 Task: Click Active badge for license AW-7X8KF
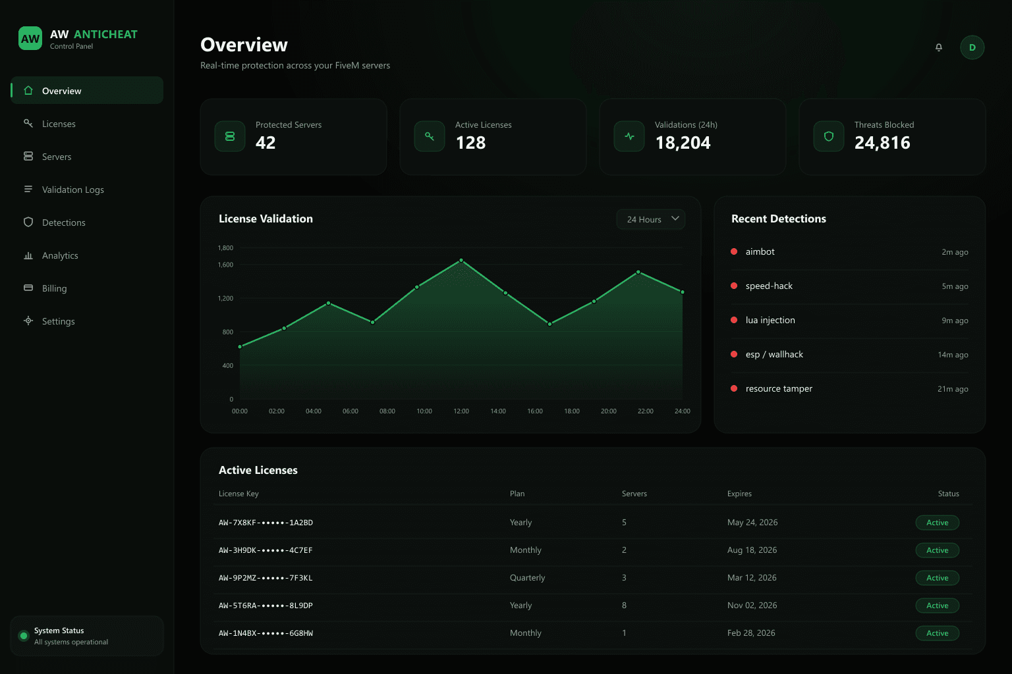(937, 523)
